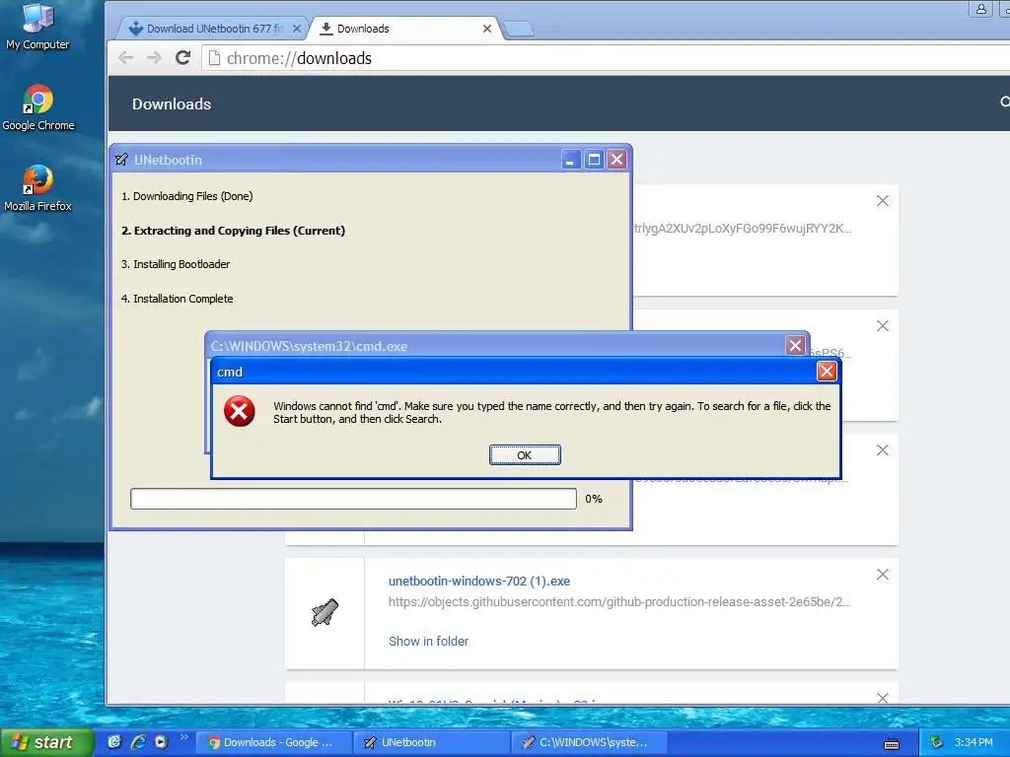Open Chrome user profile button
1010x757 pixels.
[x=981, y=9]
